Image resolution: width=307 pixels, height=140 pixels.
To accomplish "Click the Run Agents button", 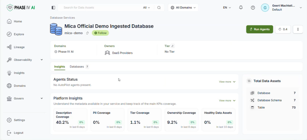I will coord(260,29).
